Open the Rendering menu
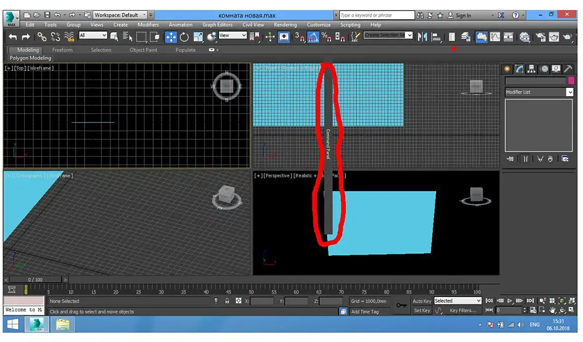583x342 pixels. [x=285, y=25]
